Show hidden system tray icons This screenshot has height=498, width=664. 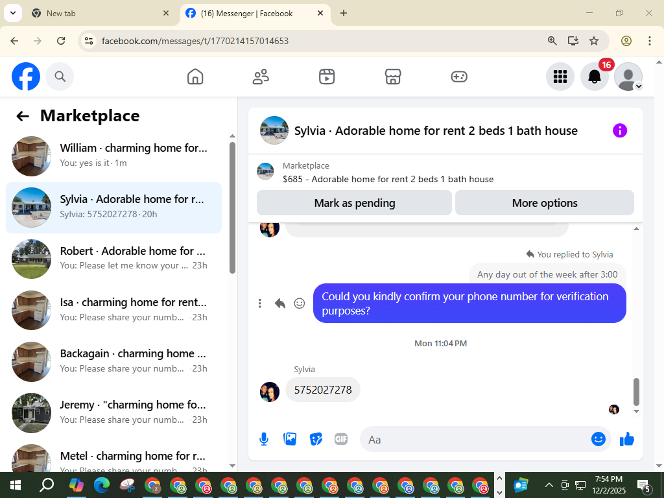pyautogui.click(x=549, y=485)
